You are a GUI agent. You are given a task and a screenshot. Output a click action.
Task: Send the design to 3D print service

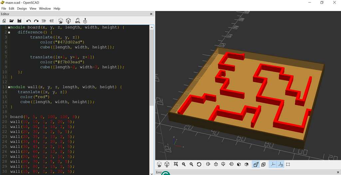85,21
